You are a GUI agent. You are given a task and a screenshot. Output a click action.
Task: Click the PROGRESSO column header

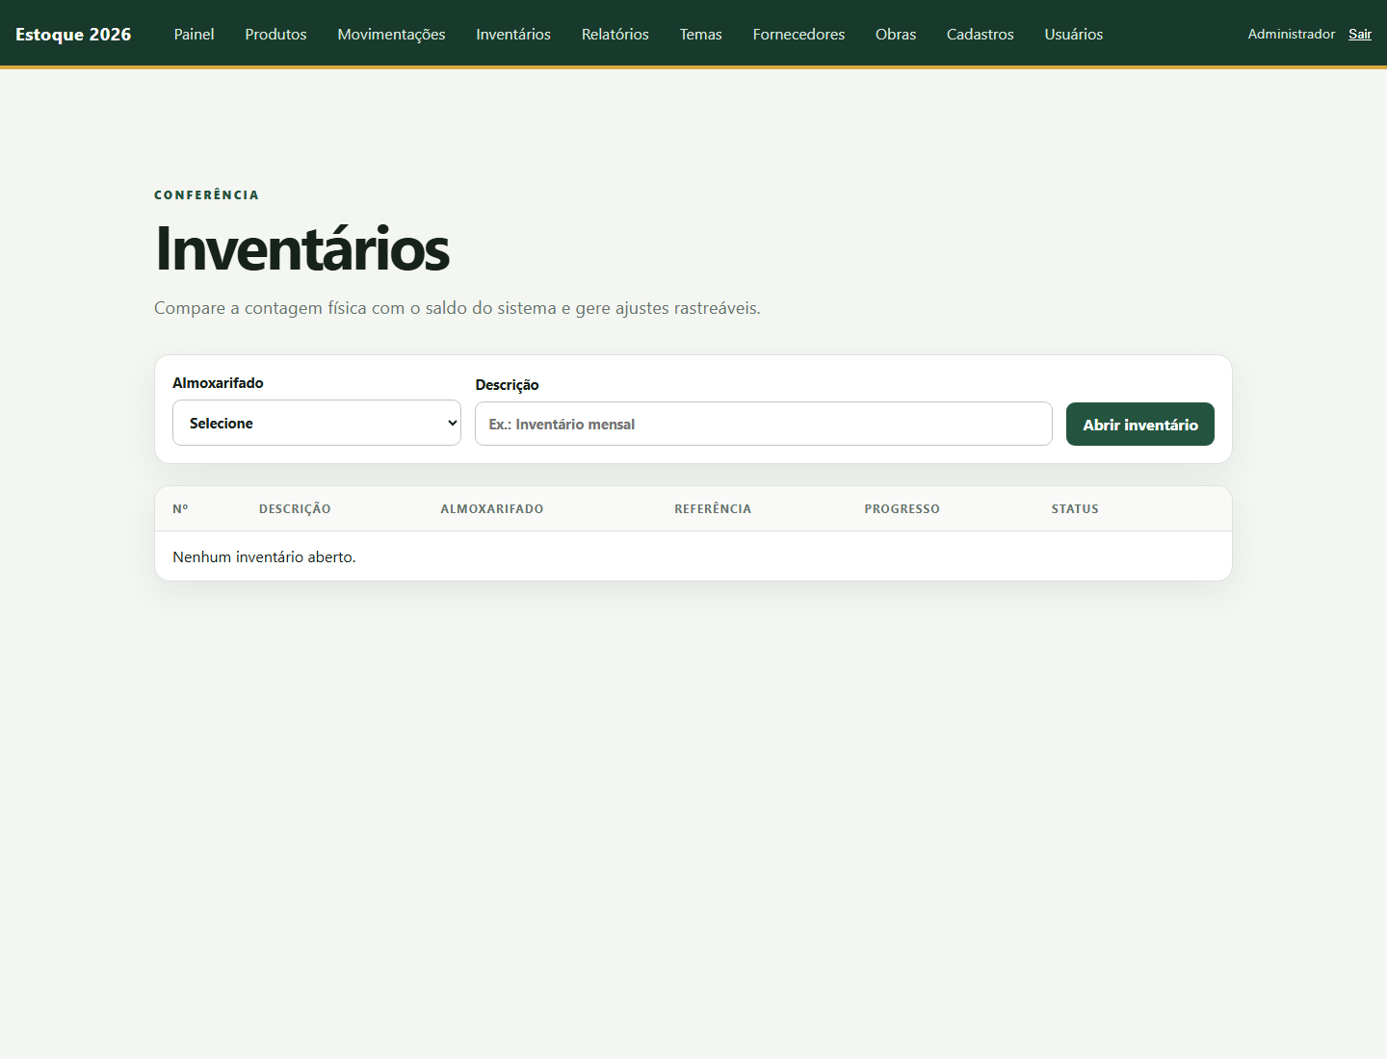(902, 508)
